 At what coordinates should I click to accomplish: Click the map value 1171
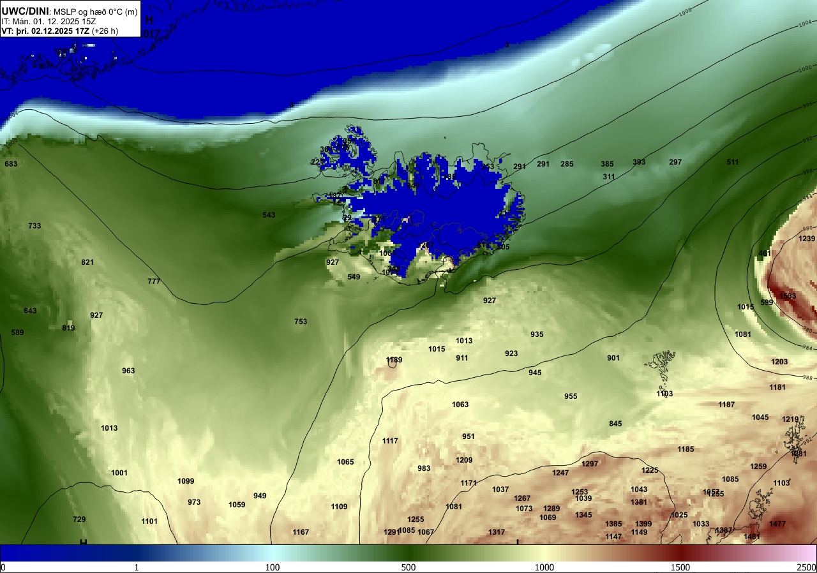(x=468, y=483)
